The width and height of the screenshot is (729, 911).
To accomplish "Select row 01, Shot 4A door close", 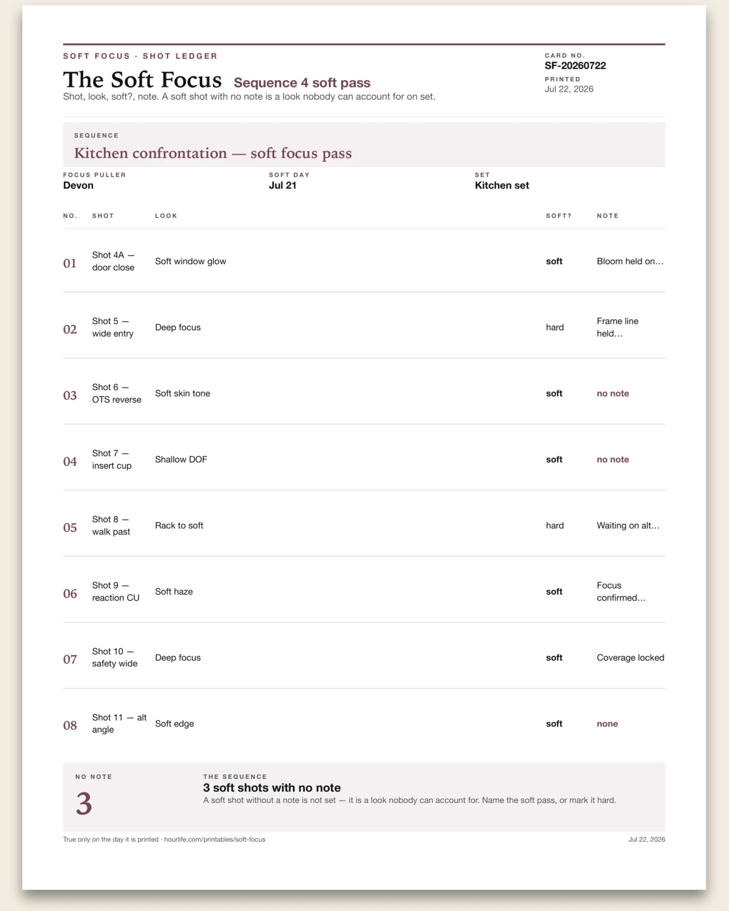I will [364, 261].
